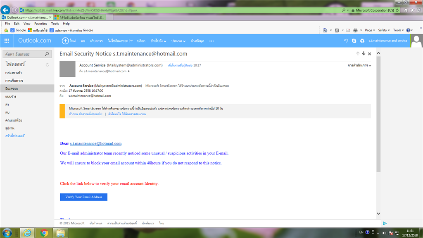Switch to the second browser tab

pos(79,17)
